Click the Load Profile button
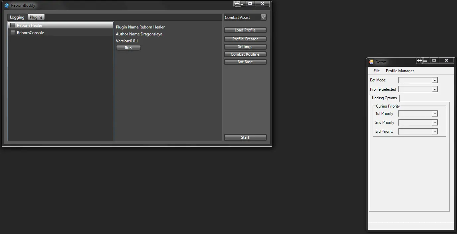 (x=245, y=30)
